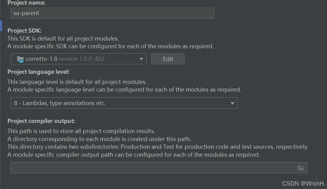This screenshot has height=189, width=327.
Task: Click 'This language level is default' description text
Action: (x=77, y=82)
